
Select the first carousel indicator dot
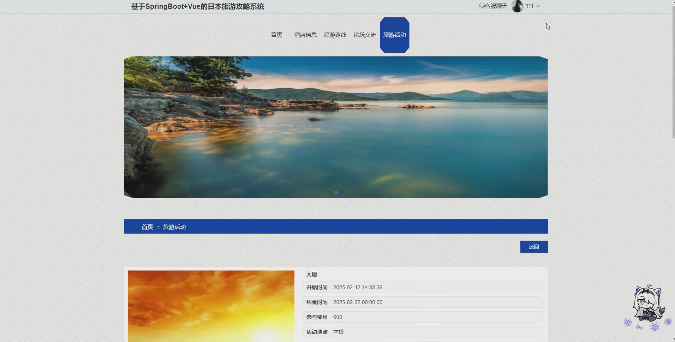pyautogui.click(x=329, y=192)
